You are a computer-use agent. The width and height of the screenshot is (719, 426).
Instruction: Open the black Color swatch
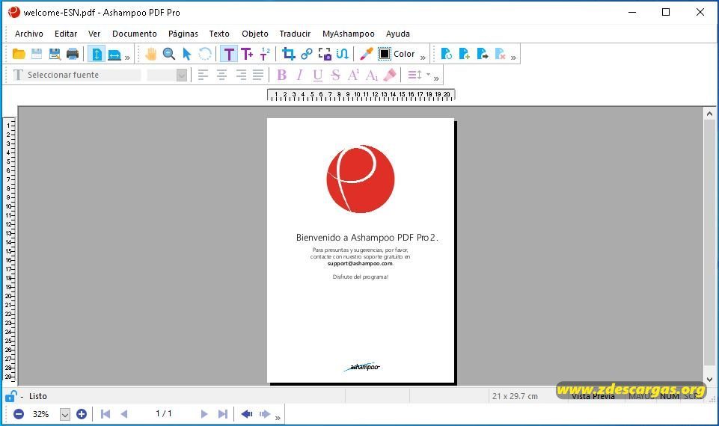coord(385,54)
